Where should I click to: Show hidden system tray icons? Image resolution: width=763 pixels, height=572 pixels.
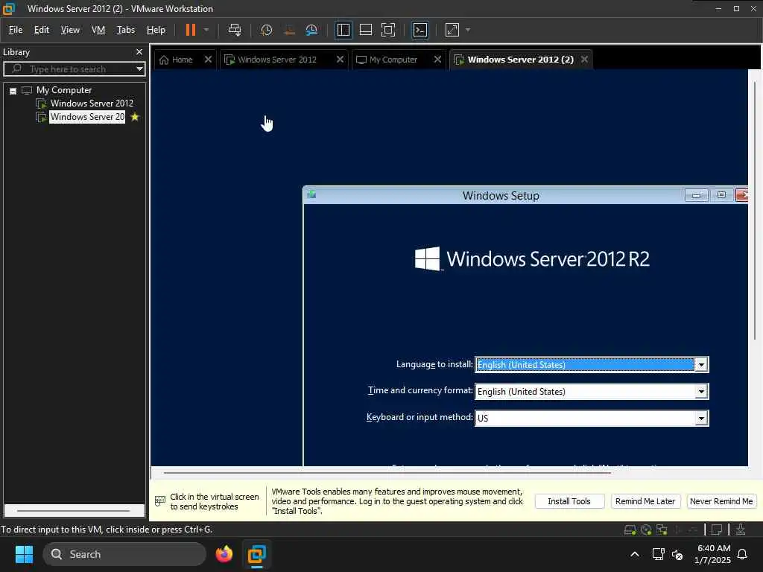pyautogui.click(x=635, y=554)
